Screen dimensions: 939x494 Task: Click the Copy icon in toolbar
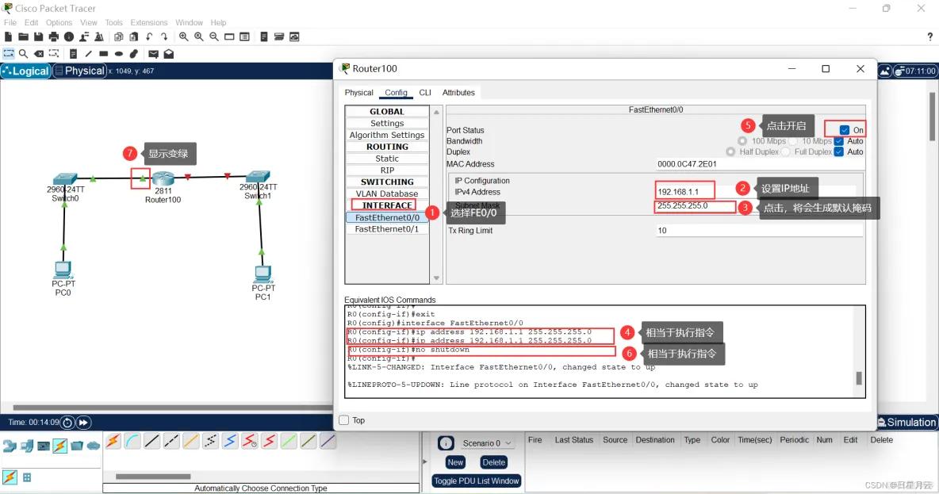point(119,37)
